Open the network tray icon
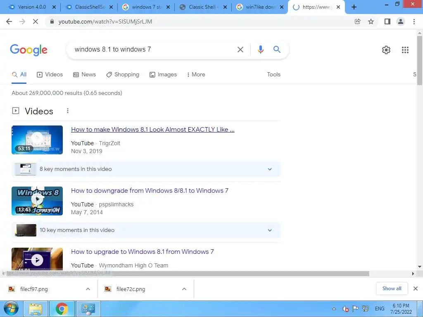The height and width of the screenshot is (317, 423). [x=366, y=309]
